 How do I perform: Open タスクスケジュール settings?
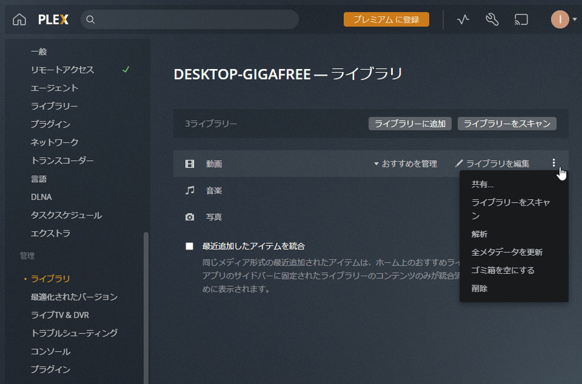[x=66, y=215]
